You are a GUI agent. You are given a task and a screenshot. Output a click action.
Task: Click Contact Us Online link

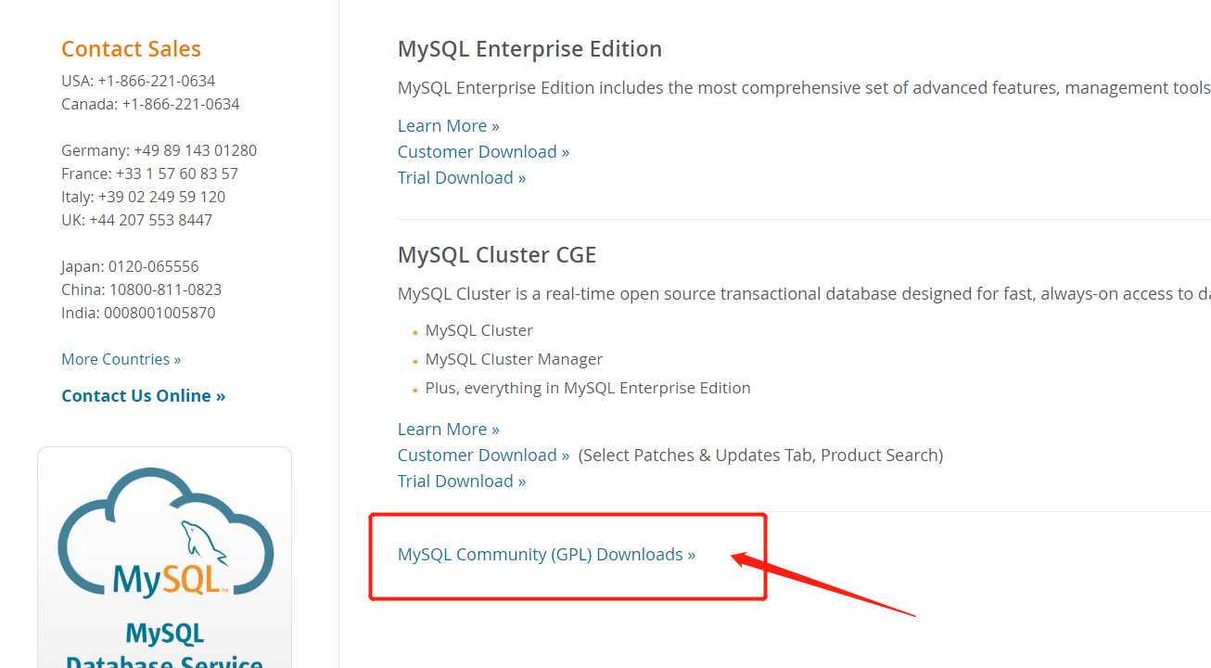(144, 396)
